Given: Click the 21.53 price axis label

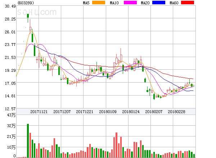Looking at the screenshot, I should [10, 57].
